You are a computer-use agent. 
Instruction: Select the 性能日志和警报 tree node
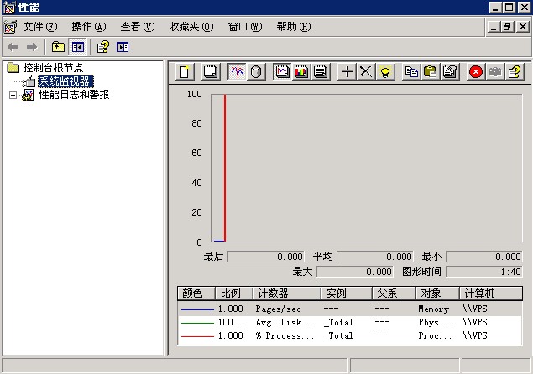click(x=74, y=95)
